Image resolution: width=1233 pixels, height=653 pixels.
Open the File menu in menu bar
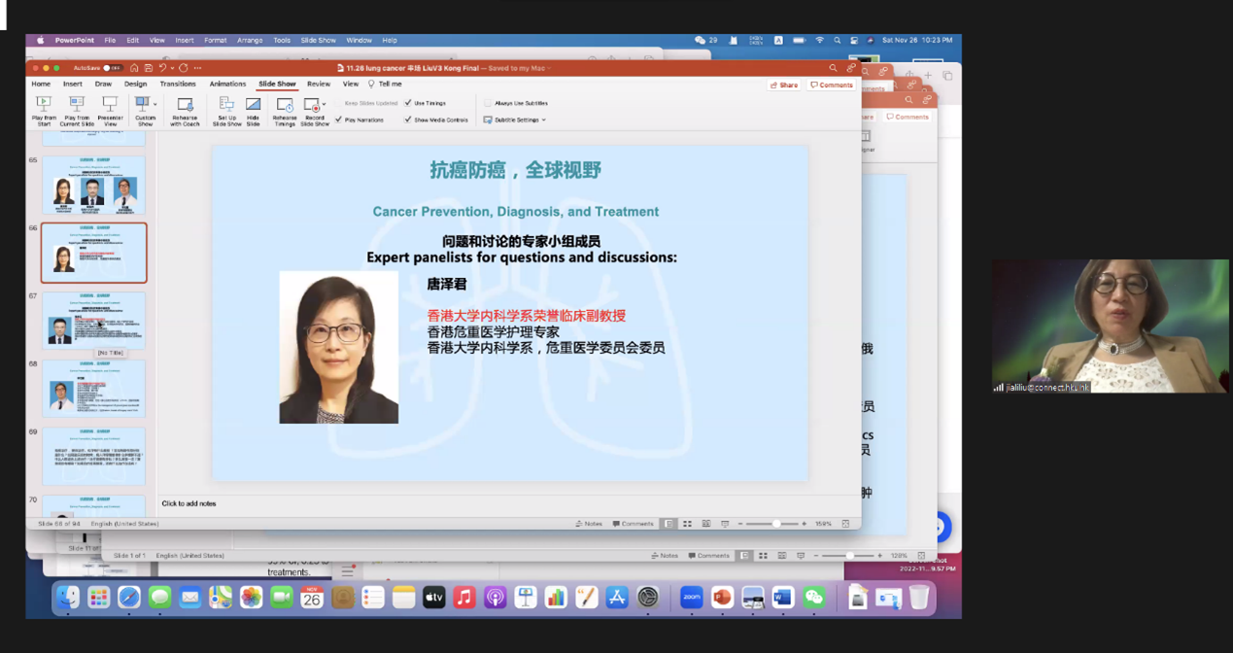[110, 41]
